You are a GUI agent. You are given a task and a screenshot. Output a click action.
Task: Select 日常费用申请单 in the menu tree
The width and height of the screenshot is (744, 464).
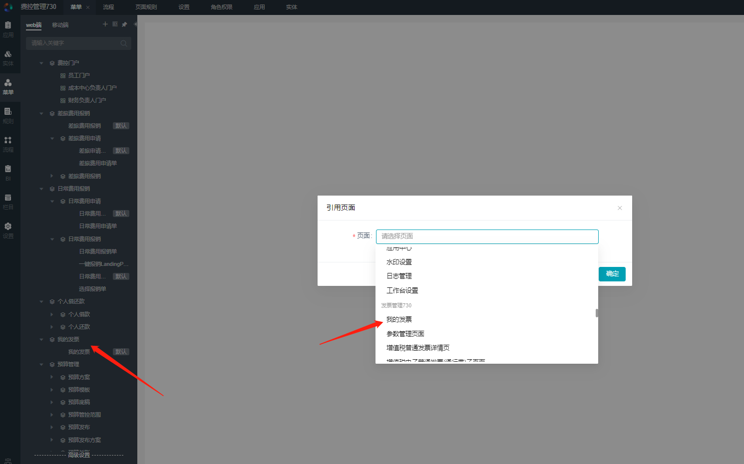tap(98, 227)
